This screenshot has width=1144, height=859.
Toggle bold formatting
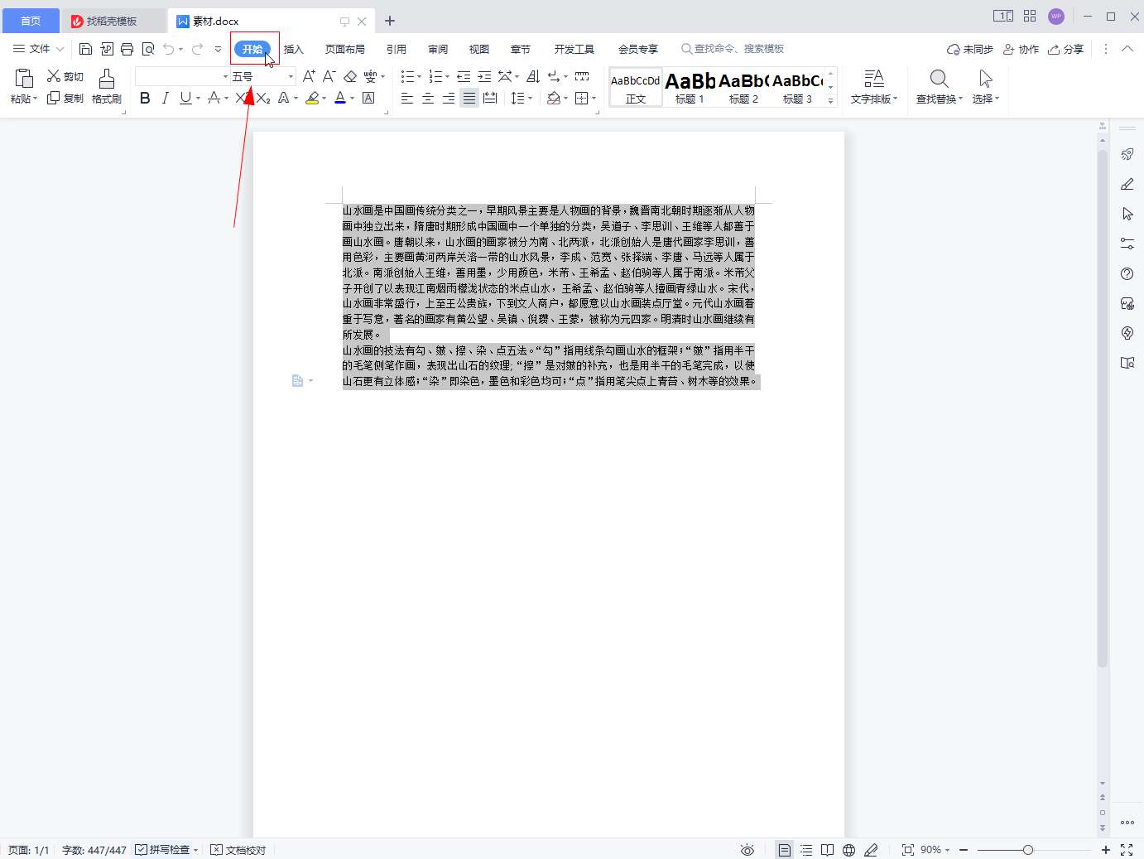click(145, 98)
